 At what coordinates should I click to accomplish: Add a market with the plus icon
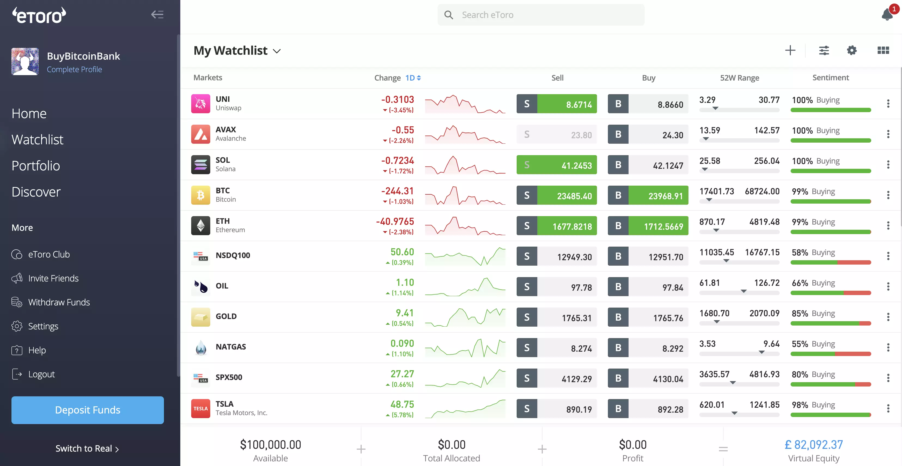click(x=790, y=50)
